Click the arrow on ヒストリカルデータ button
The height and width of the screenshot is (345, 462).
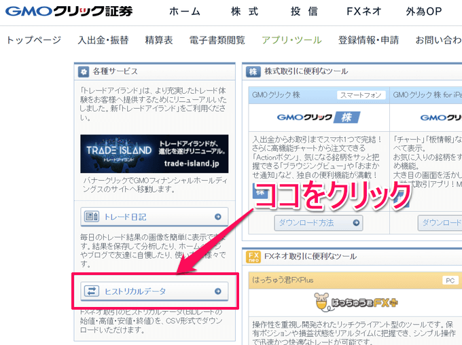click(x=217, y=291)
